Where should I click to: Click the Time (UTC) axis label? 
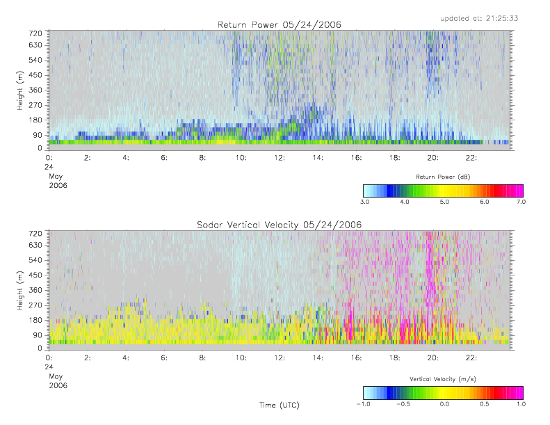point(280,405)
